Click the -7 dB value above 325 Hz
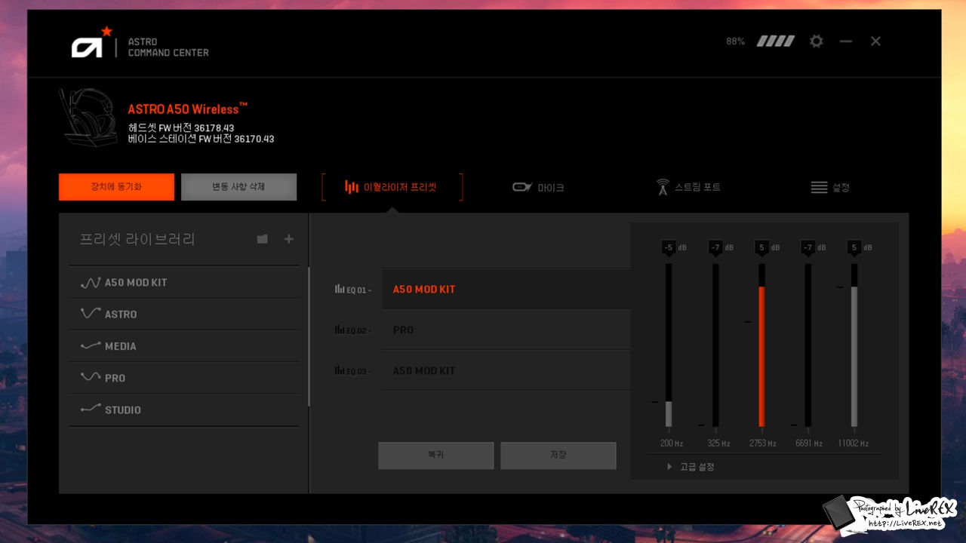This screenshot has height=543, width=966. coord(715,247)
